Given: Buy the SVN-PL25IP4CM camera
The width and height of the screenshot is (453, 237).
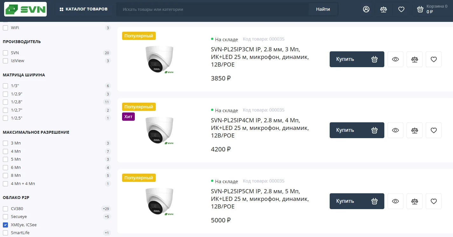Looking at the screenshot, I should click(x=357, y=130).
